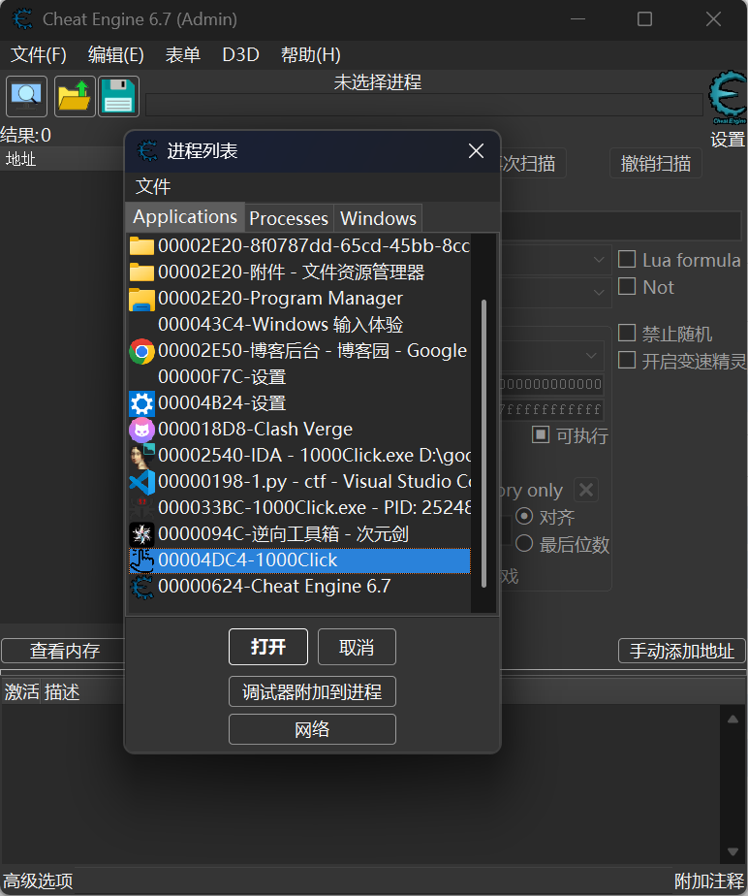Enable the Lua formula checkbox
The image size is (748, 896).
[627, 260]
